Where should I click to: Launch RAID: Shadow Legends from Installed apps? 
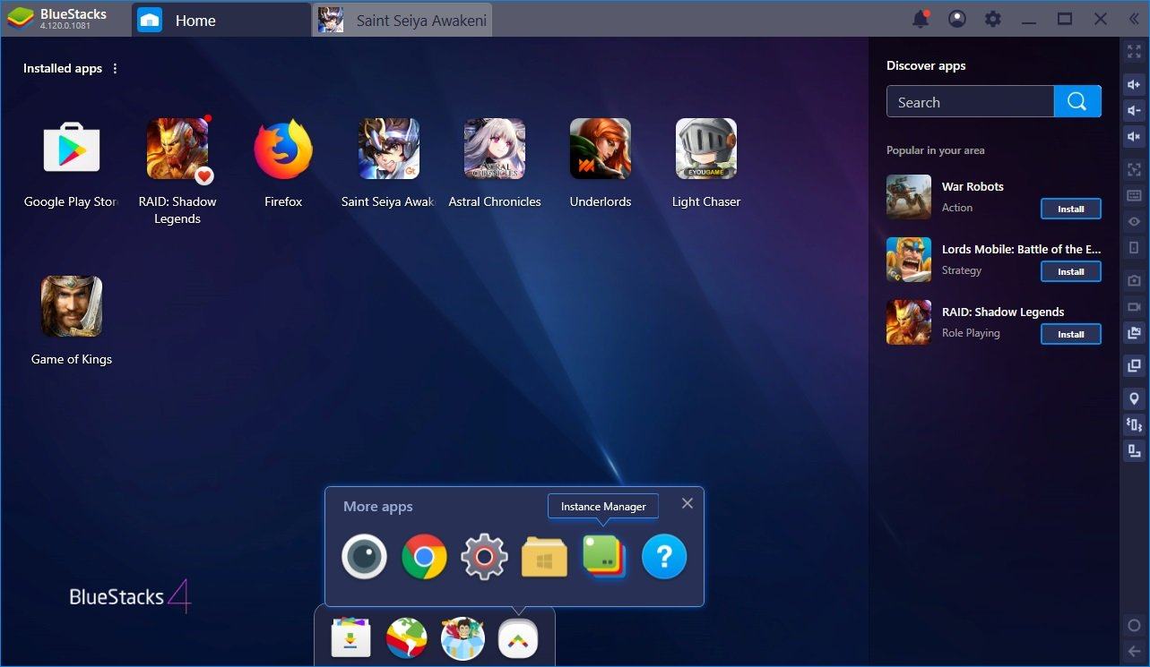[177, 149]
